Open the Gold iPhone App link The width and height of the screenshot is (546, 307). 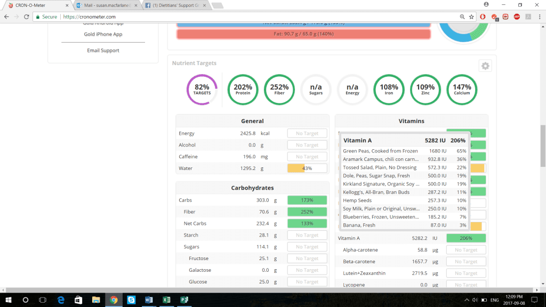103,34
